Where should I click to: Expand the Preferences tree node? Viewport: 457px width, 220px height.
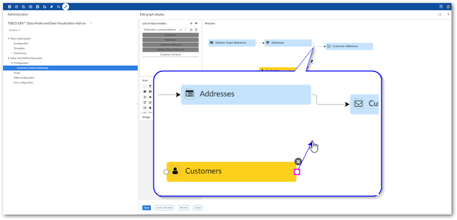click(x=12, y=53)
